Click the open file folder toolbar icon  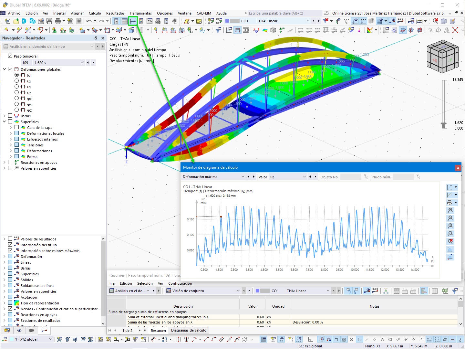pyautogui.click(x=15, y=21)
